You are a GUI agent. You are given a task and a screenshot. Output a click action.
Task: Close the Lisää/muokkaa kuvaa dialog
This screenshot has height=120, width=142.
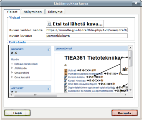pyautogui.click(x=136, y=3)
